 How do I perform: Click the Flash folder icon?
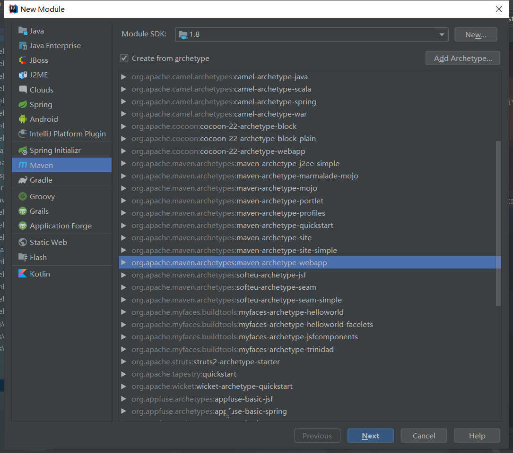(23, 257)
